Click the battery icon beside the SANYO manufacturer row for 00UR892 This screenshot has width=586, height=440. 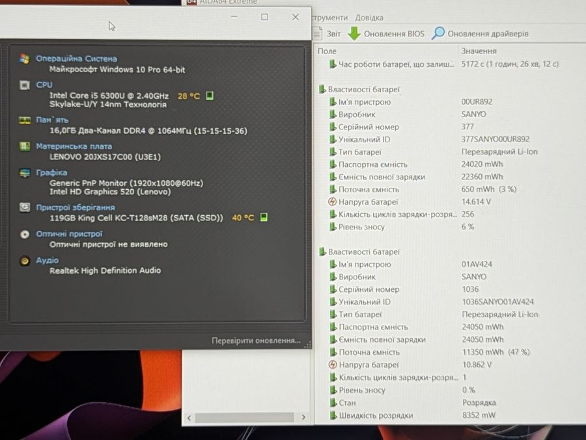tap(333, 114)
